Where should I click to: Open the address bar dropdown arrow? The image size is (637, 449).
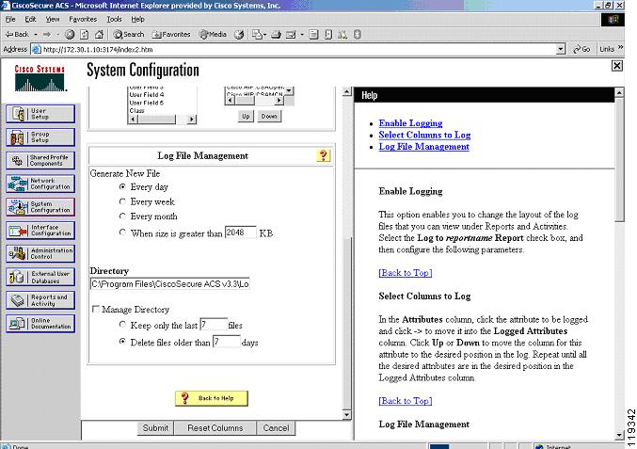560,49
